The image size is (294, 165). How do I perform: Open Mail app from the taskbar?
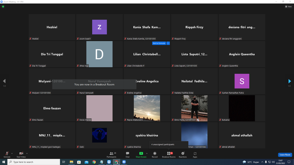coord(86,162)
